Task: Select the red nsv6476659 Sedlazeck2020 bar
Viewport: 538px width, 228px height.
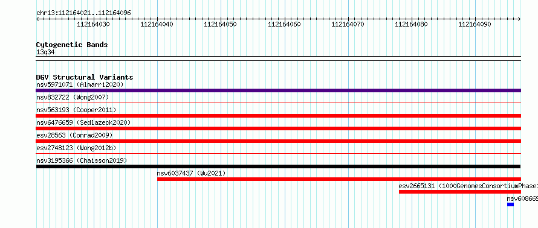Action: [x=278, y=128]
